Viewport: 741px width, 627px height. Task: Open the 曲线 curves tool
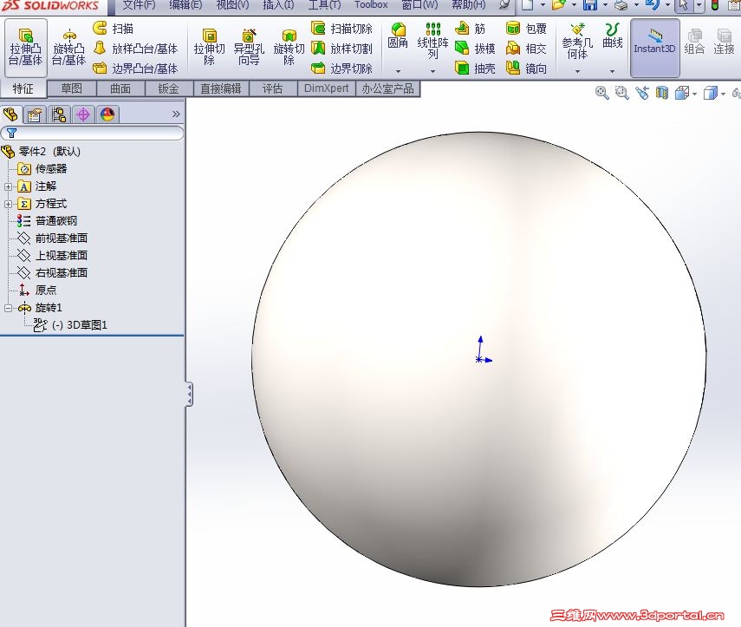tap(613, 36)
